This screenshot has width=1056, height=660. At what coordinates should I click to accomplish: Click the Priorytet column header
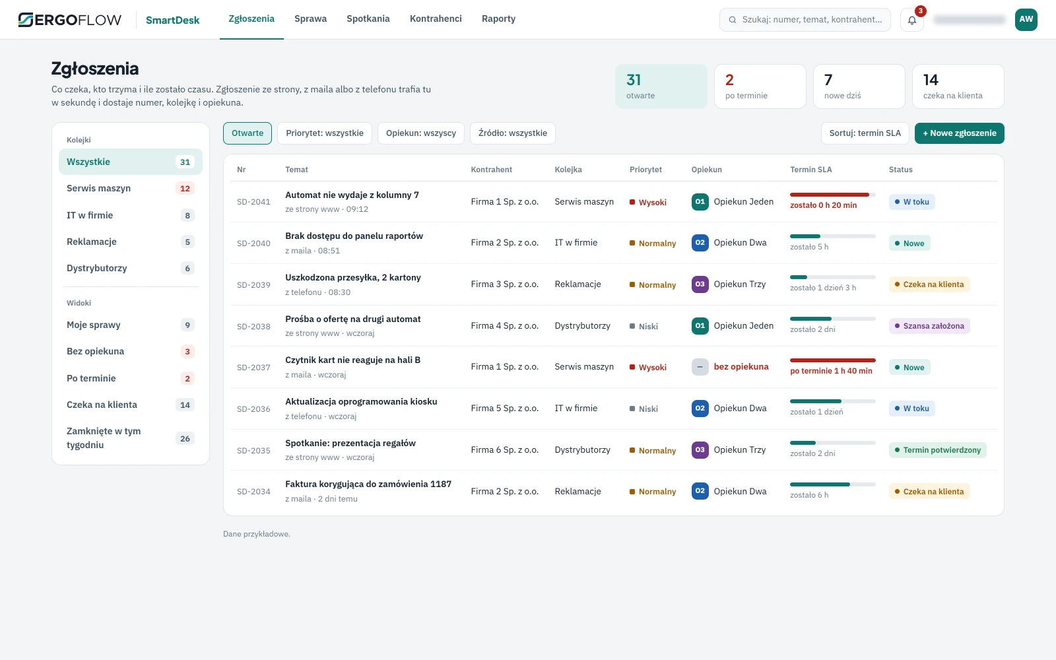[645, 170]
